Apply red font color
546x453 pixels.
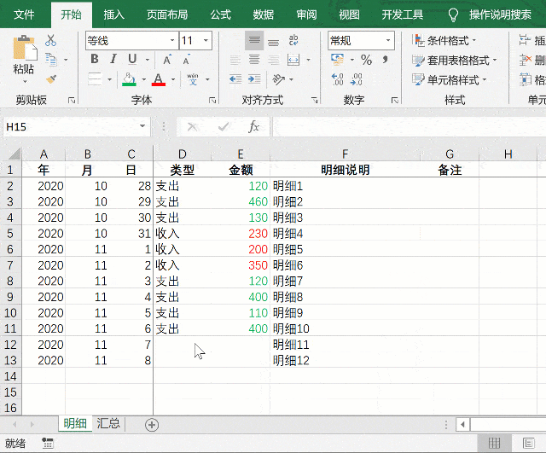click(x=159, y=79)
